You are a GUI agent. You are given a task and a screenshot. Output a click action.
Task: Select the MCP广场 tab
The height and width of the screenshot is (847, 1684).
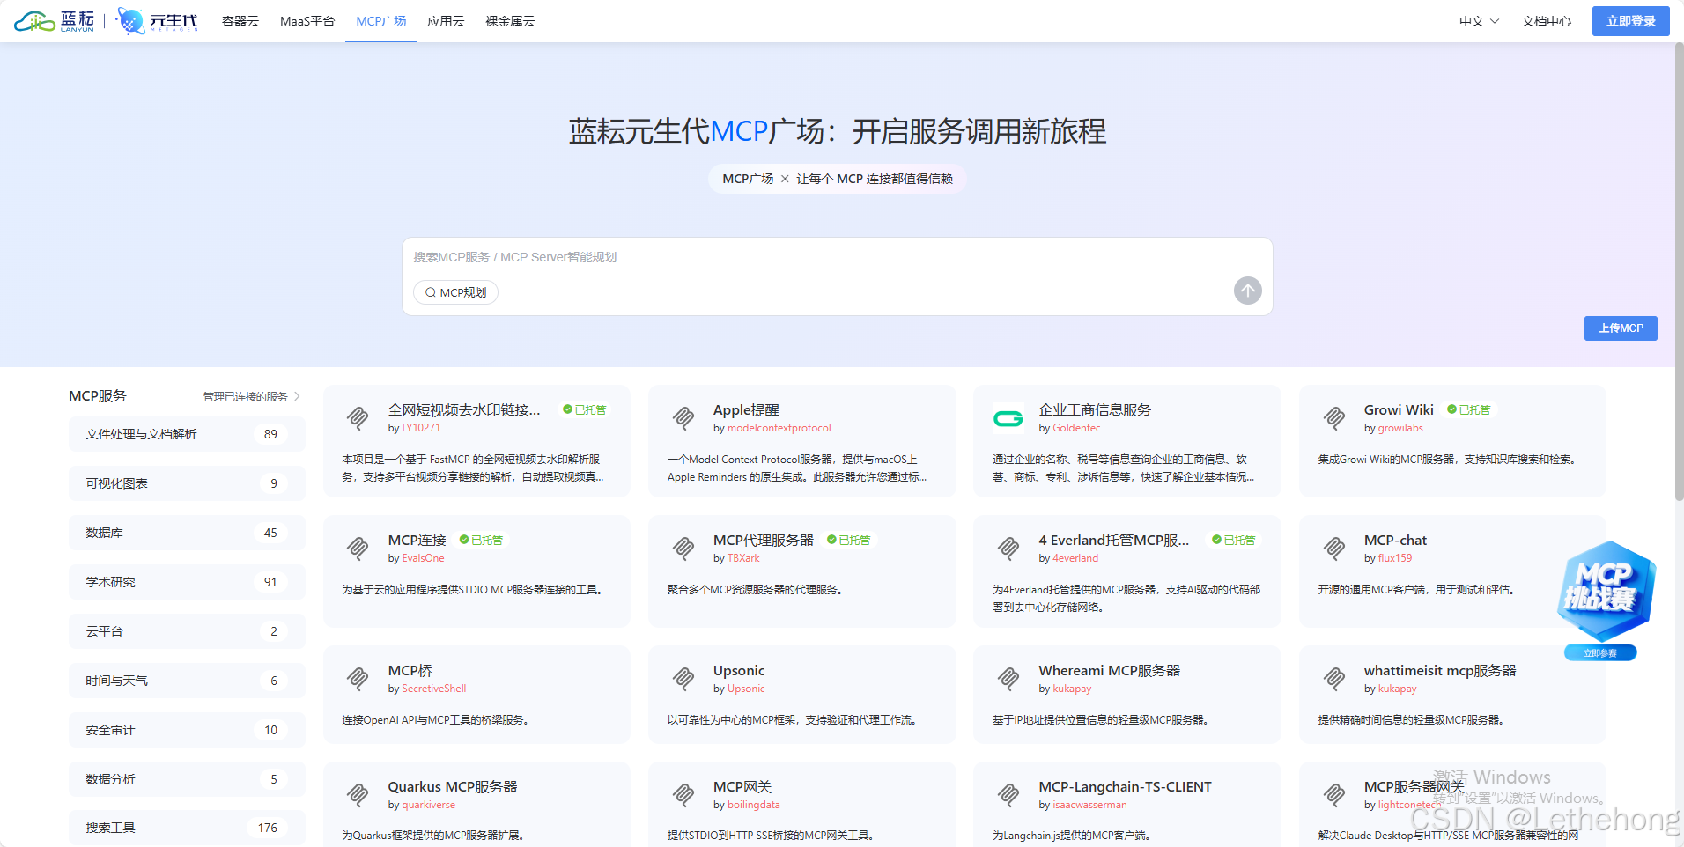[x=381, y=21]
